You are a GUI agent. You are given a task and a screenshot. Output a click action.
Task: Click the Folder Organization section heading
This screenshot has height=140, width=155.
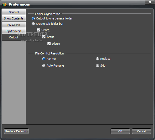48,14
